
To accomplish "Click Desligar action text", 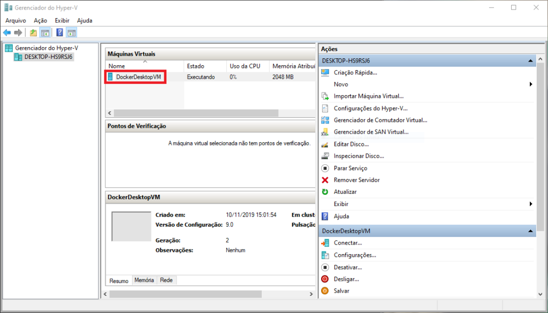I will click(346, 279).
